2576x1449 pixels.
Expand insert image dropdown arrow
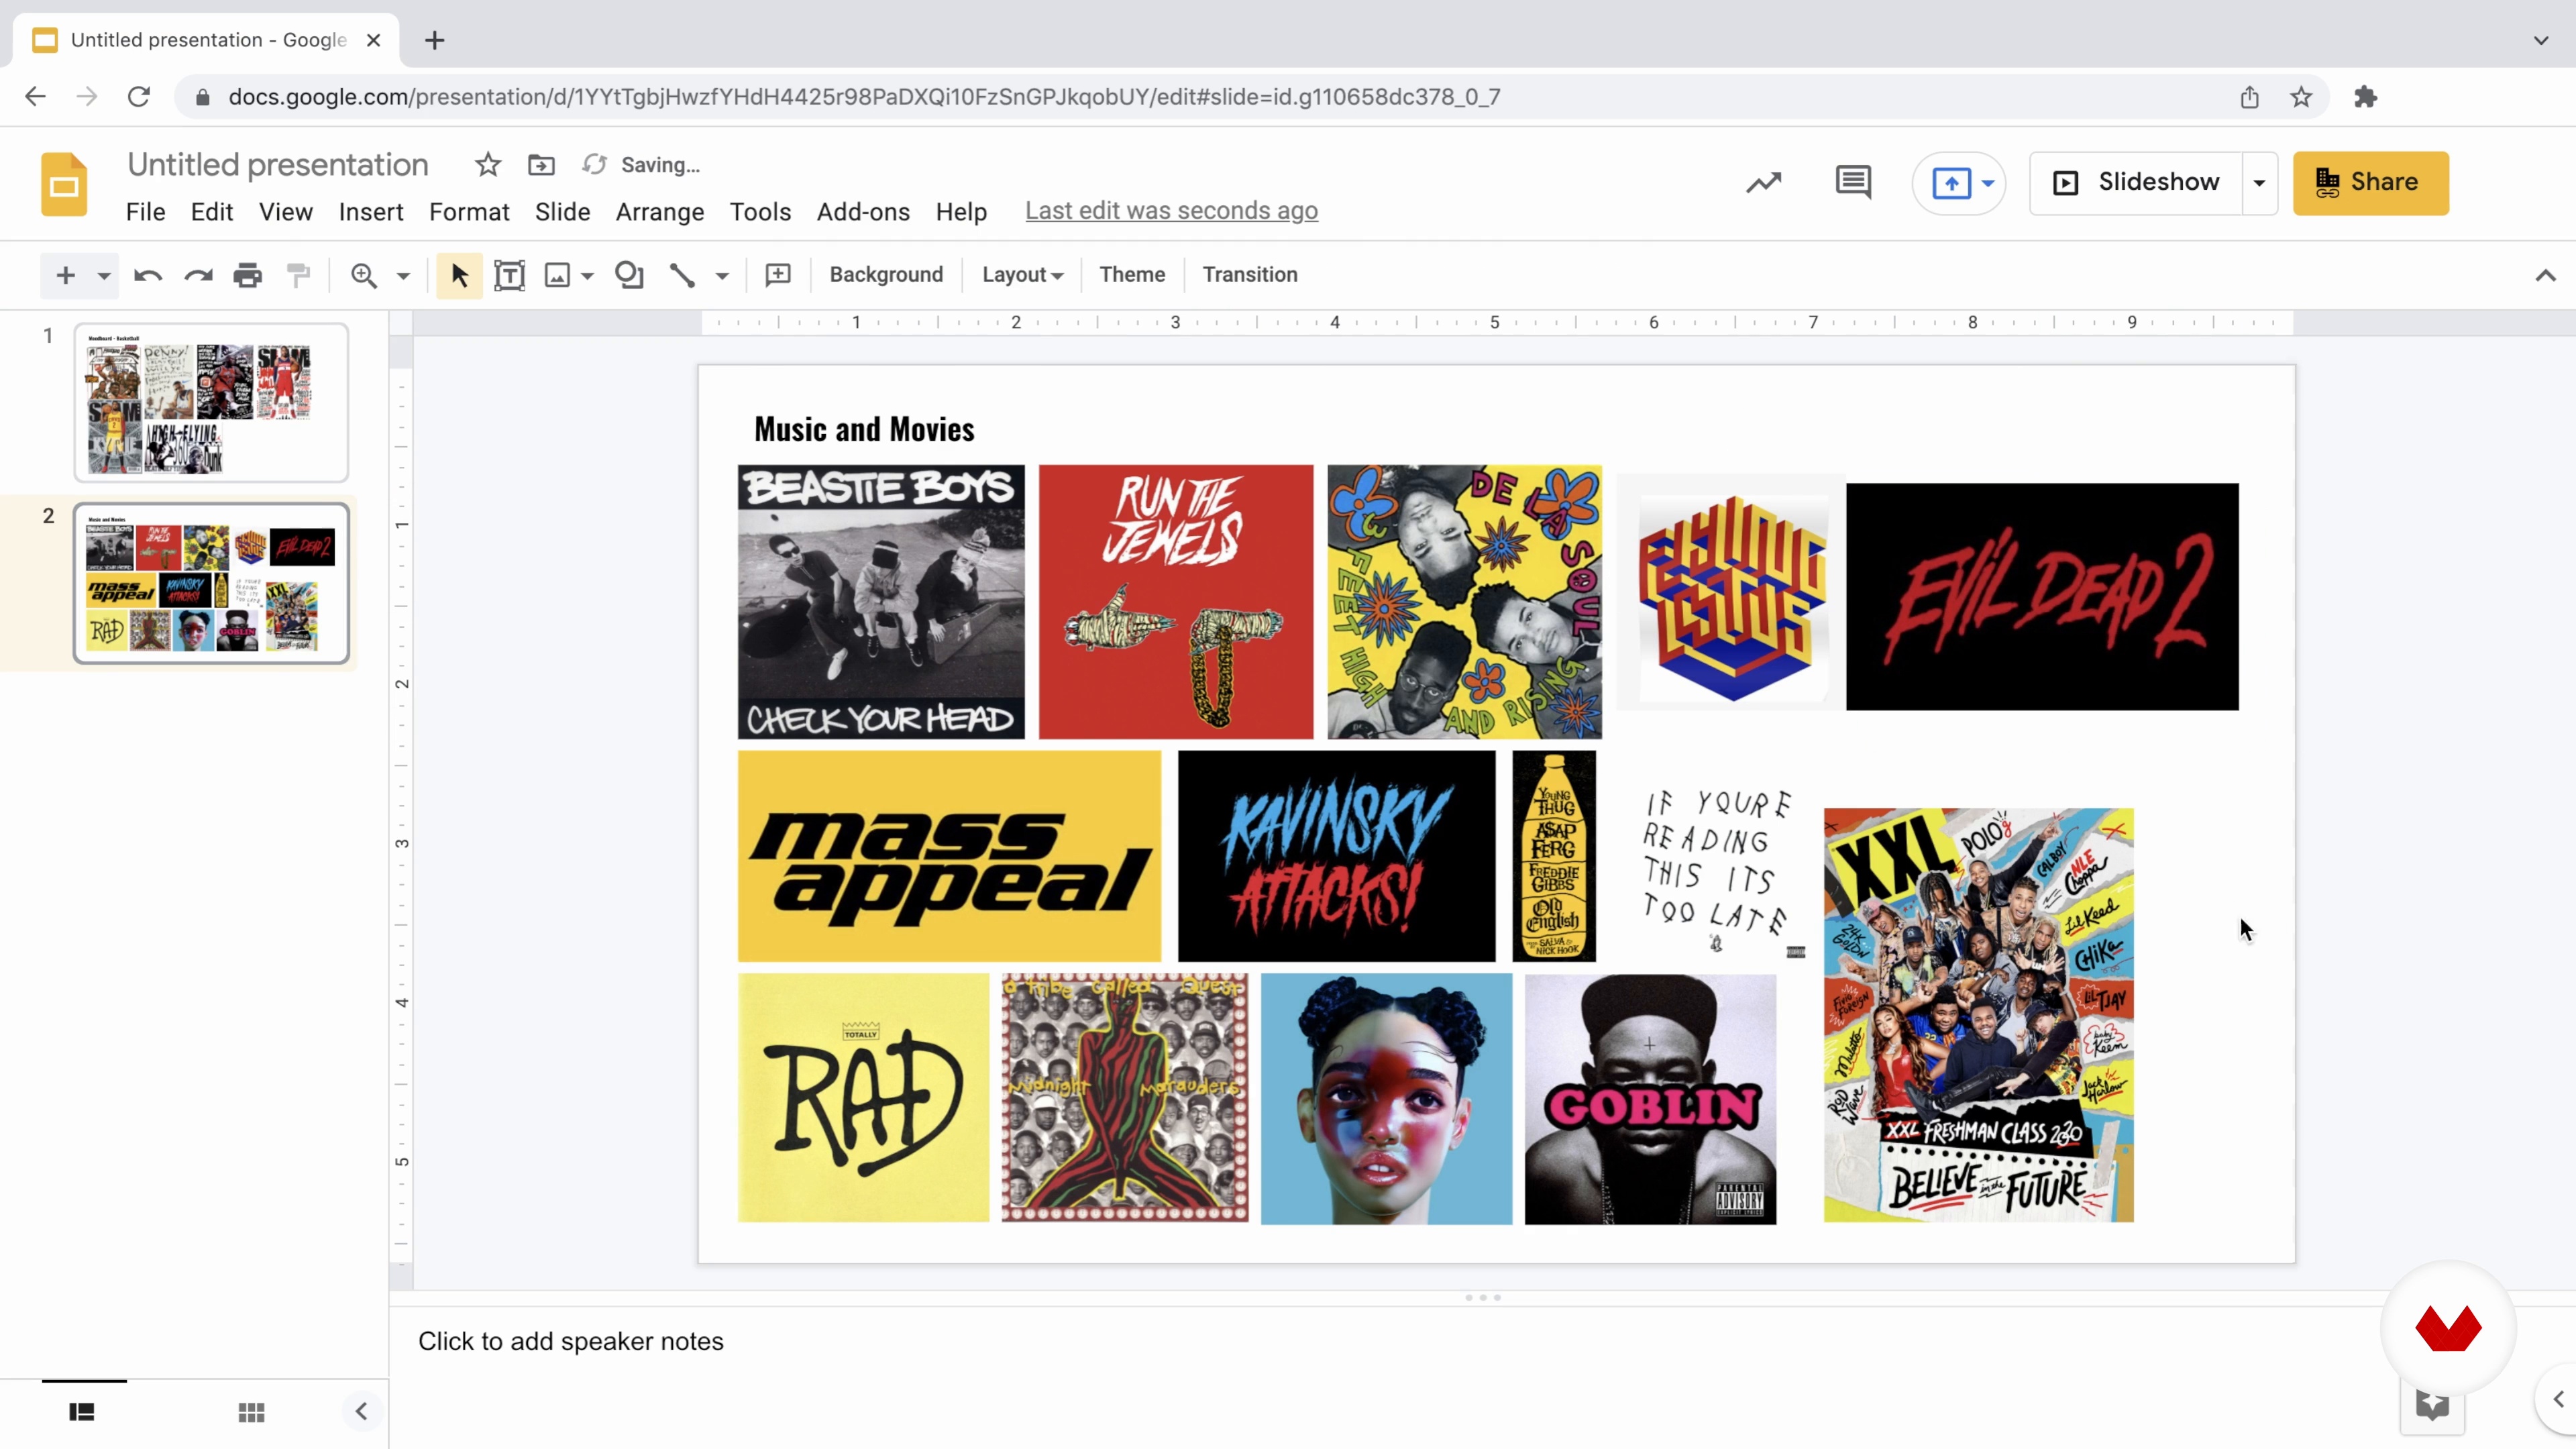588,276
